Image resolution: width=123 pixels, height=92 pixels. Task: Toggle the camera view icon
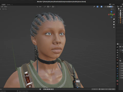[114, 25]
